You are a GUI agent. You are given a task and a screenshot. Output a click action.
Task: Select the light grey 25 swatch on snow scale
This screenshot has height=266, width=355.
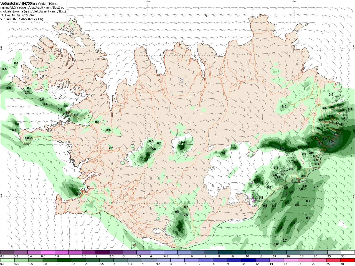point(334,252)
